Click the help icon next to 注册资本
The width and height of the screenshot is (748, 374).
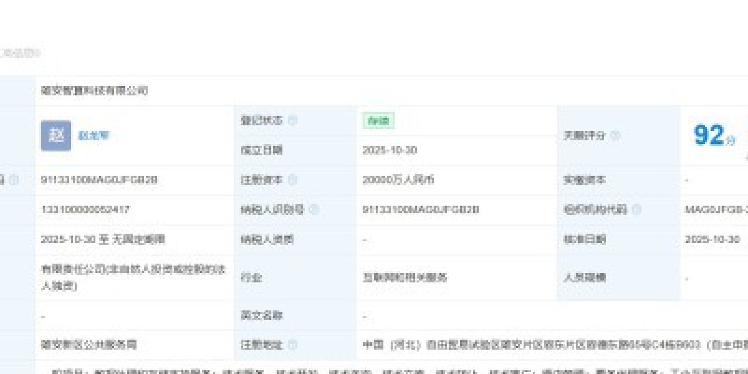pos(292,180)
